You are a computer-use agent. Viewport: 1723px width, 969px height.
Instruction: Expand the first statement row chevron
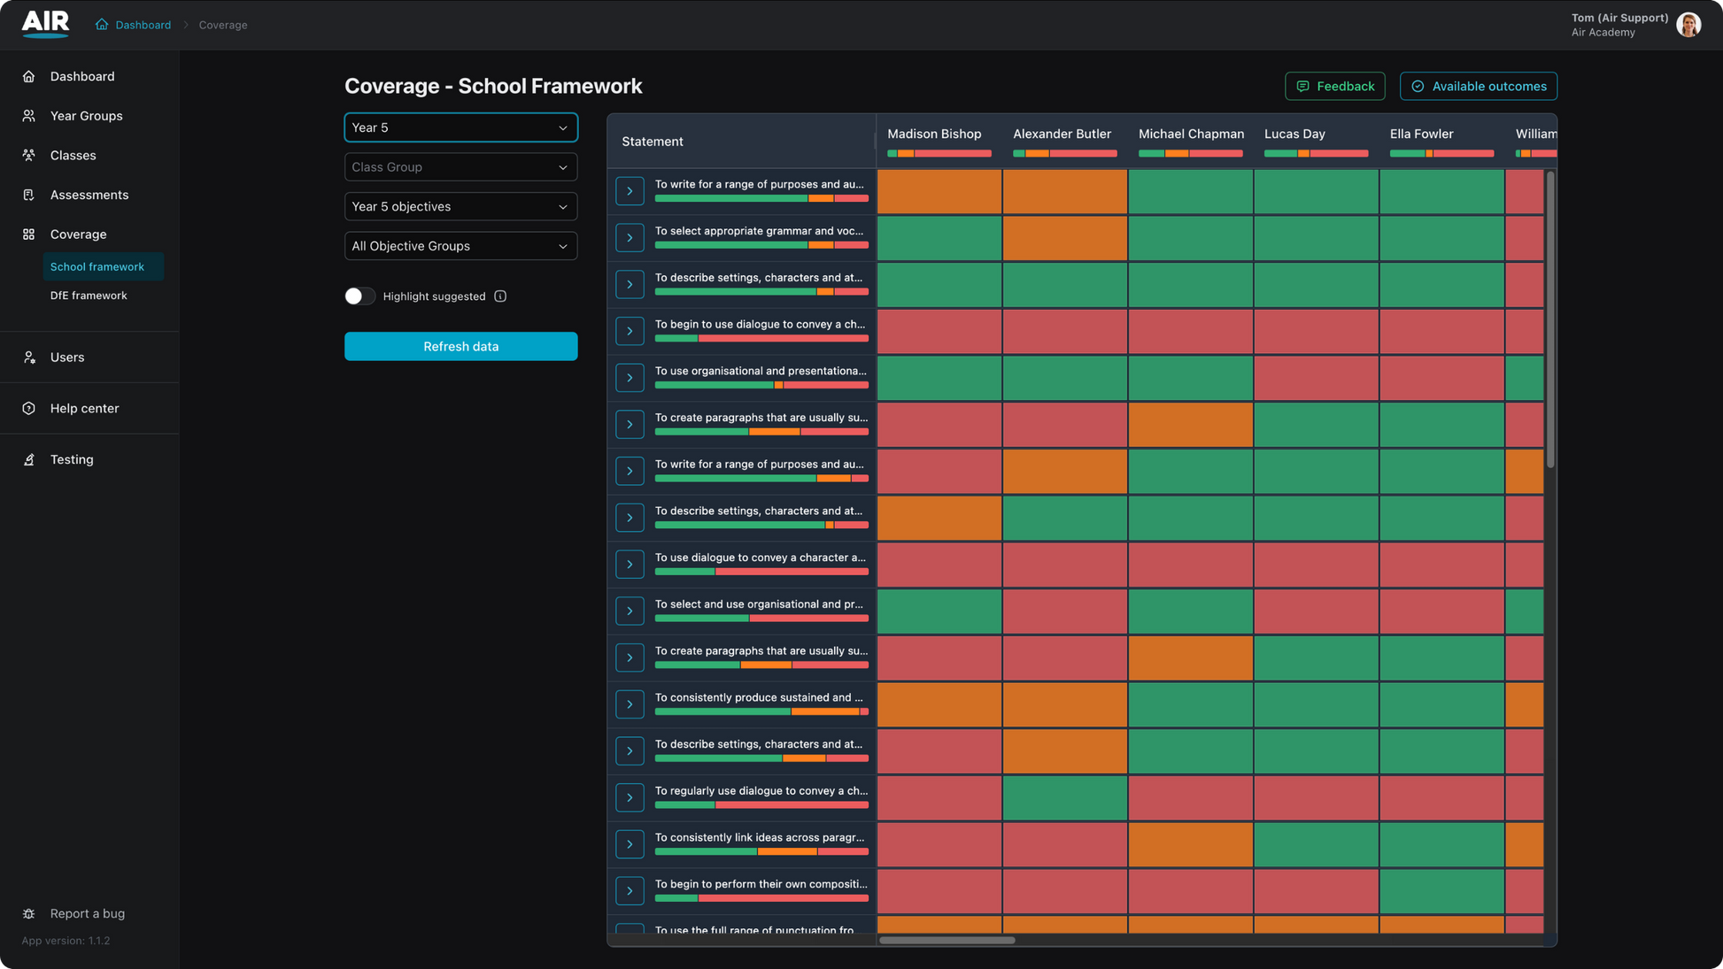[630, 191]
